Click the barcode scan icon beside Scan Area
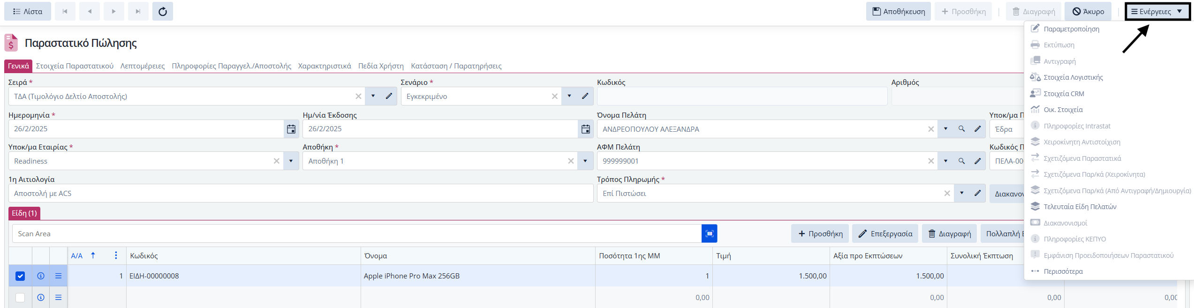Image resolution: width=1194 pixels, height=308 pixels. (x=710, y=233)
